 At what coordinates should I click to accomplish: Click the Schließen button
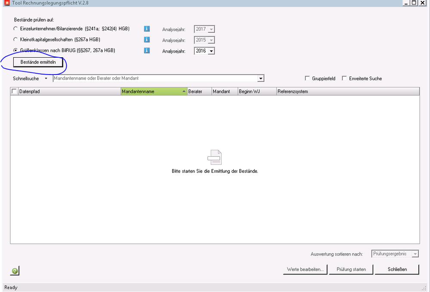pos(396,270)
